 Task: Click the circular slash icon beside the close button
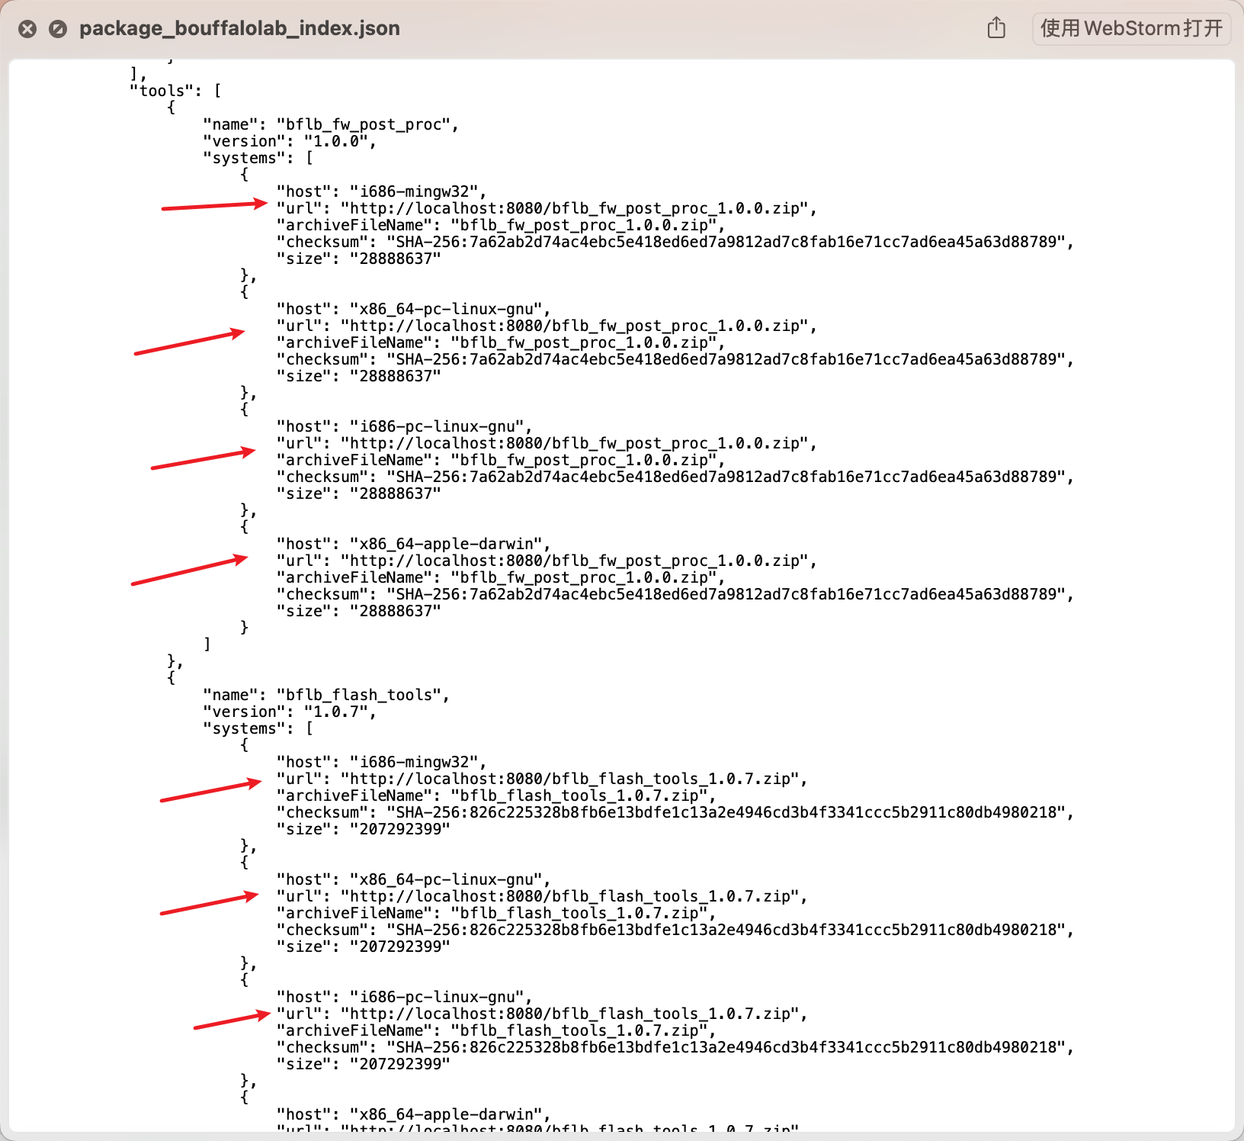(58, 29)
